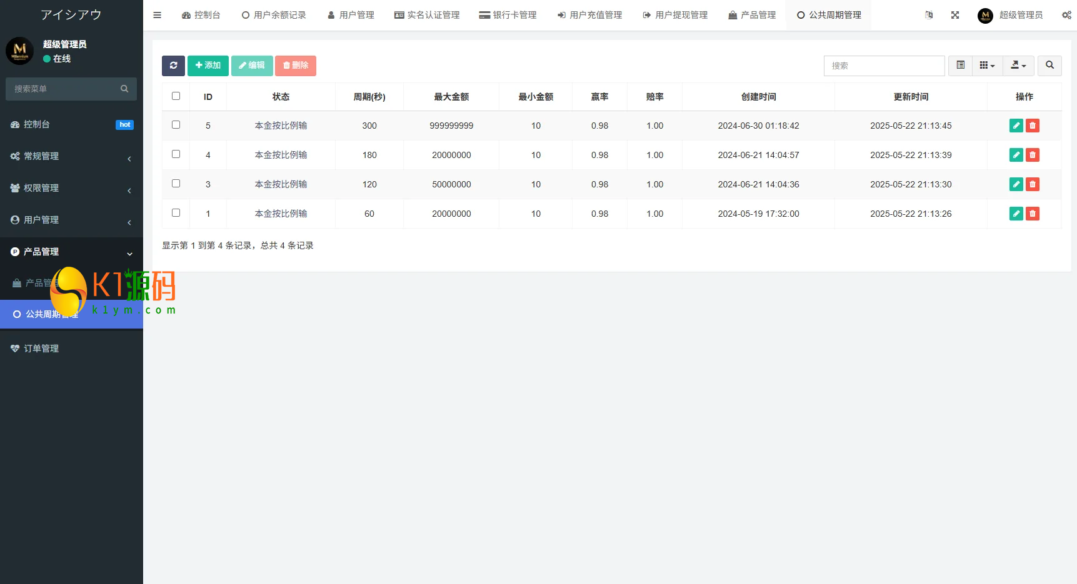The image size is (1077, 584).
Task: Switch to 实名认证管理 tab
Action: tap(427, 15)
